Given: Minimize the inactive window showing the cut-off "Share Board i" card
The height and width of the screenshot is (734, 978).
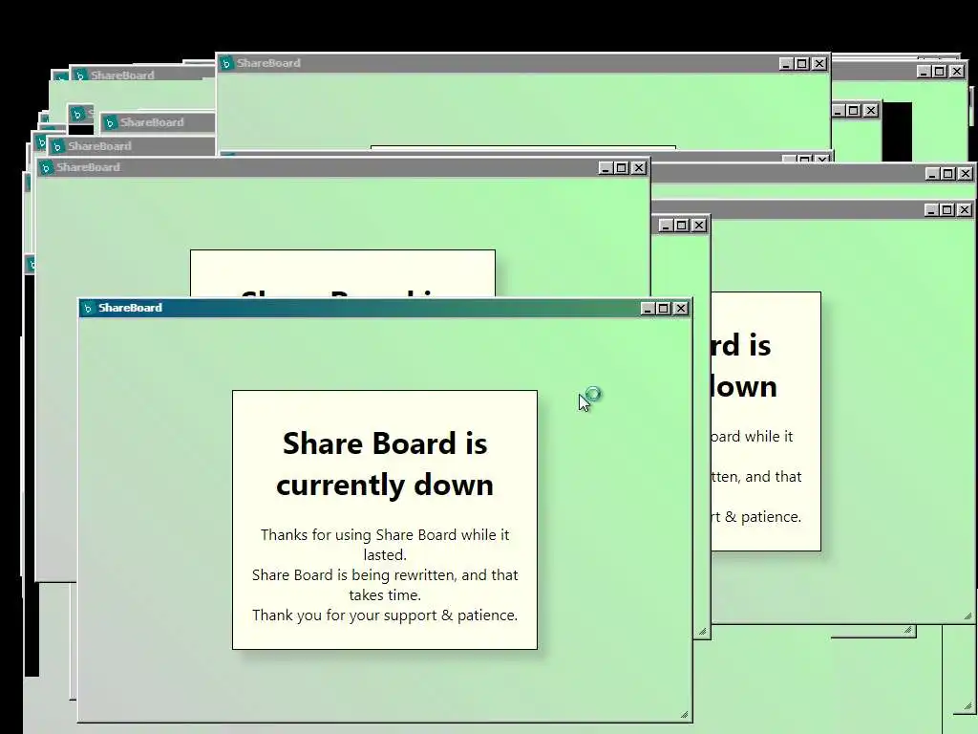Looking at the screenshot, I should point(605,168).
